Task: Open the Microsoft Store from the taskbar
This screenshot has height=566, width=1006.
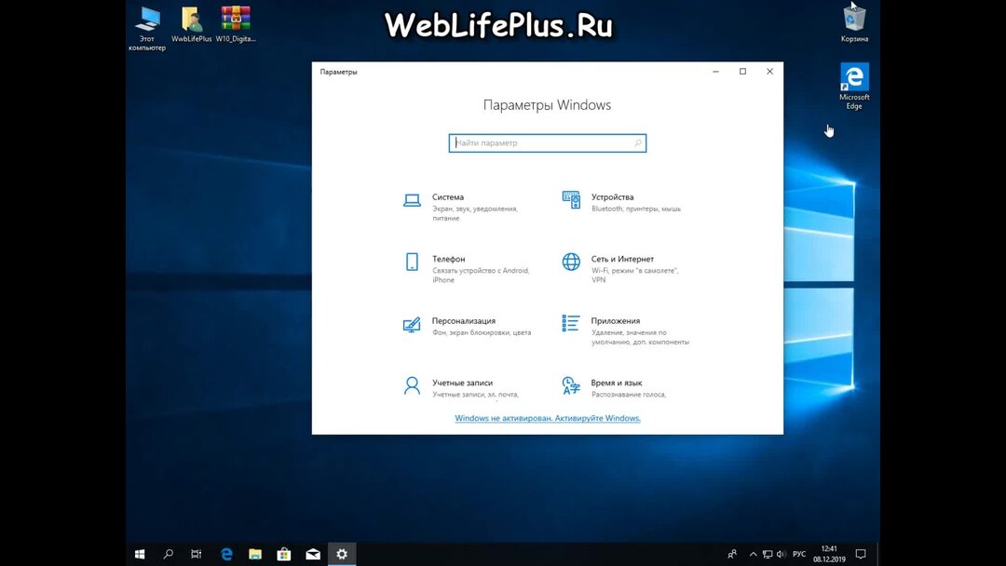Action: pyautogui.click(x=284, y=553)
